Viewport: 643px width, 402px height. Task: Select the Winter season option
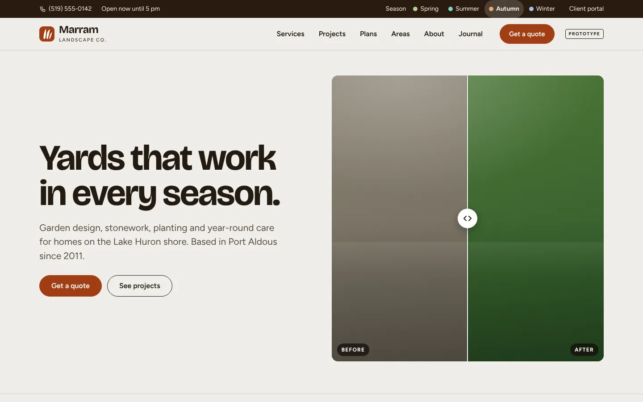[542, 9]
